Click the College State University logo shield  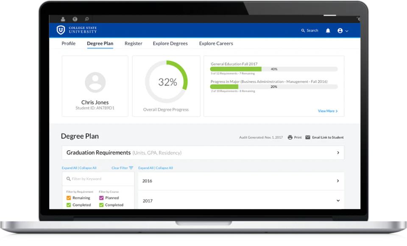[60, 30]
